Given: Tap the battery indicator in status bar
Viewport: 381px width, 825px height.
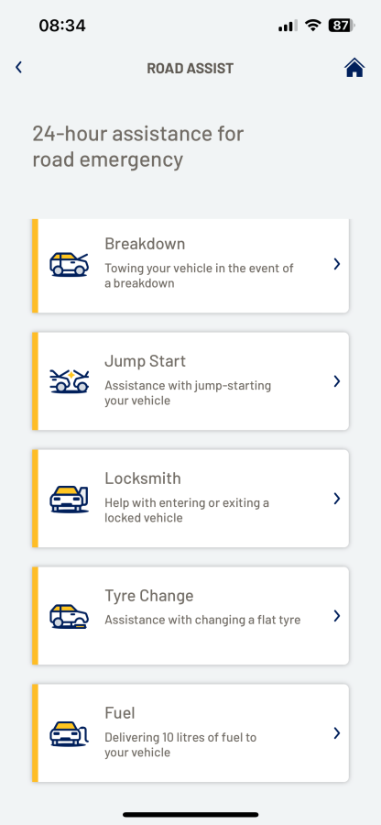Looking at the screenshot, I should tap(343, 25).
